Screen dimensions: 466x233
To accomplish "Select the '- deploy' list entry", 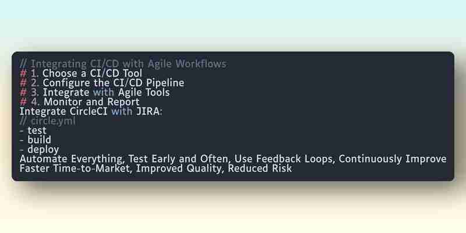I will [39, 150].
